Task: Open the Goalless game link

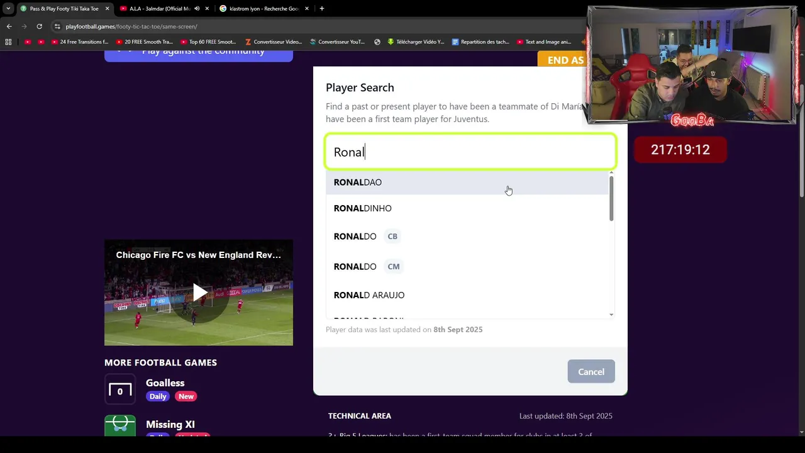Action: coord(165,383)
